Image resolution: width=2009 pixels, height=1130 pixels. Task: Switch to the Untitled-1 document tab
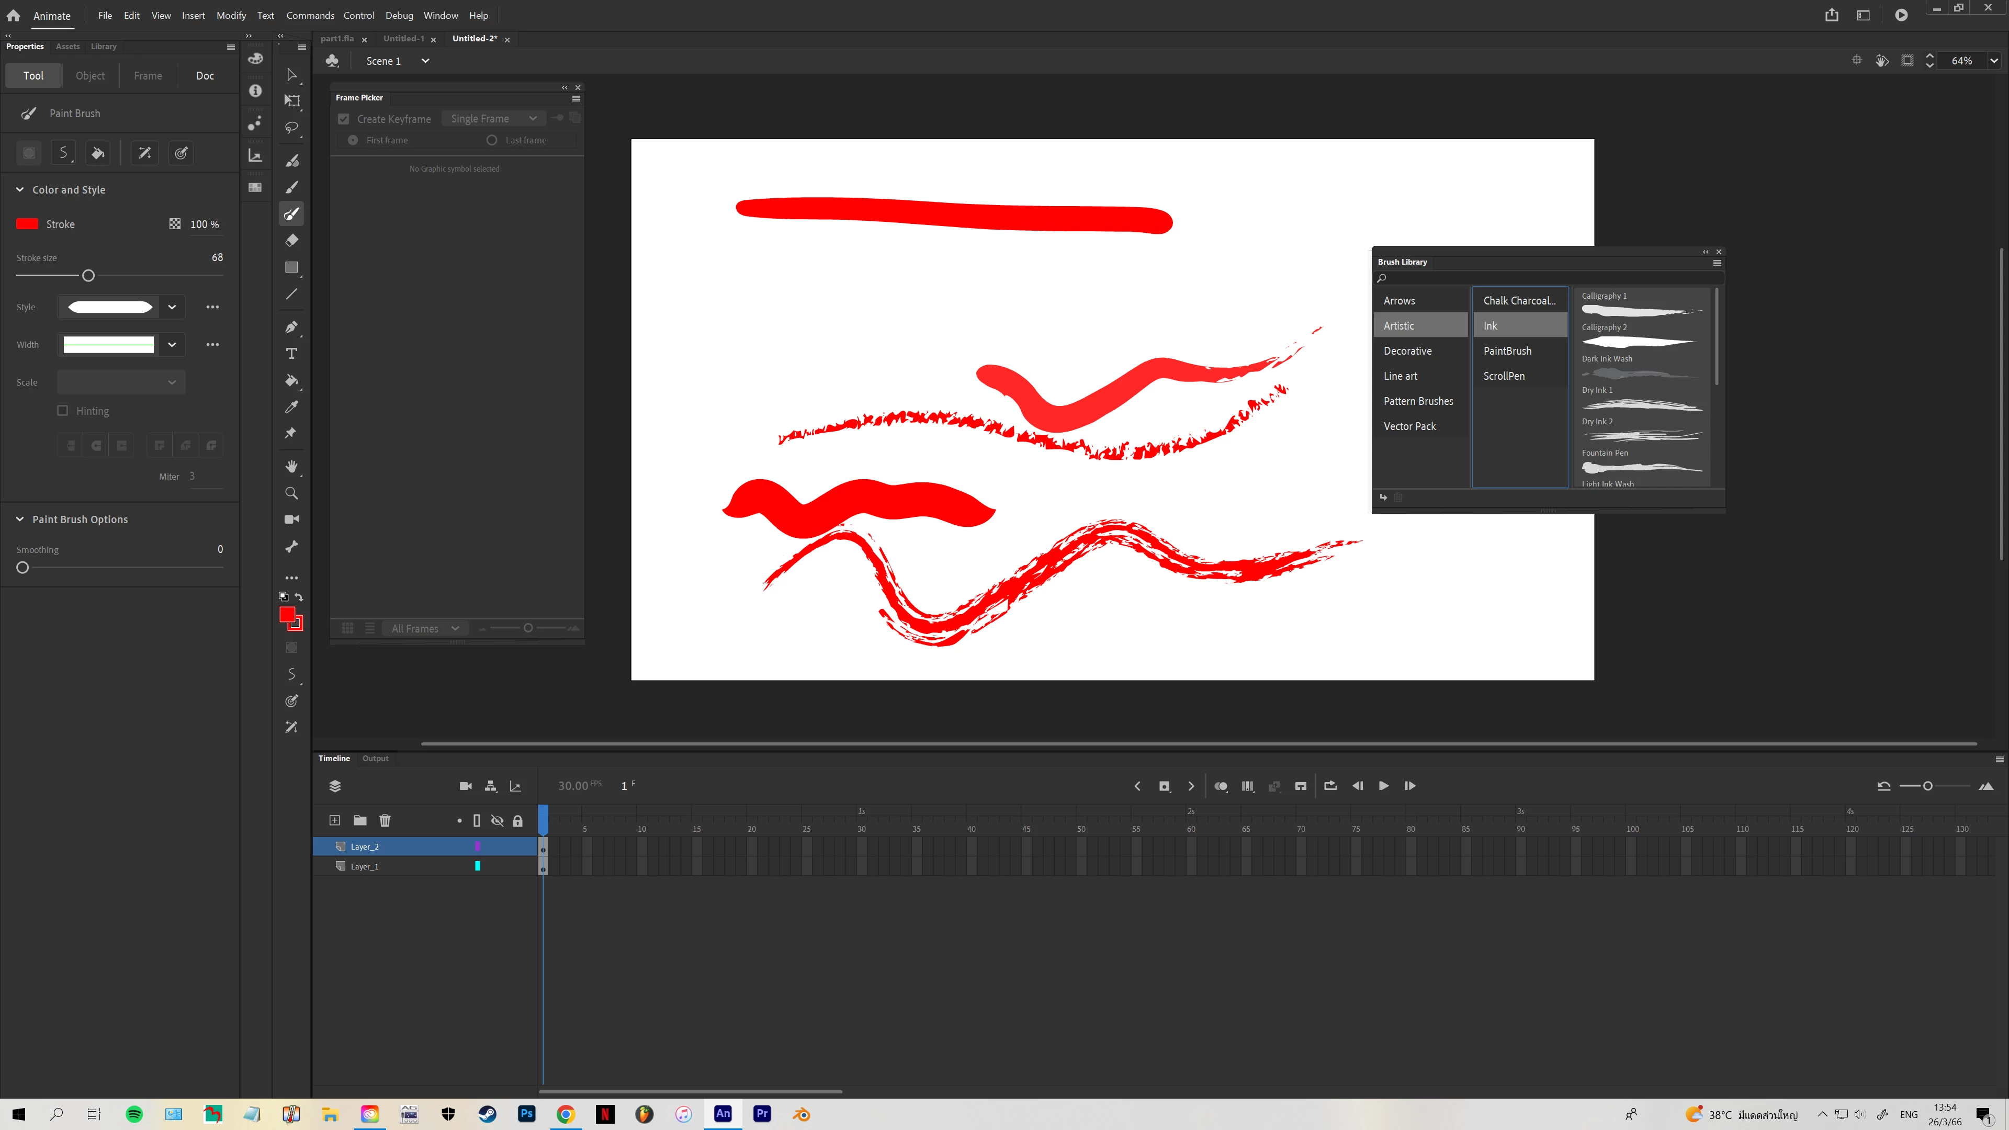[x=403, y=38]
